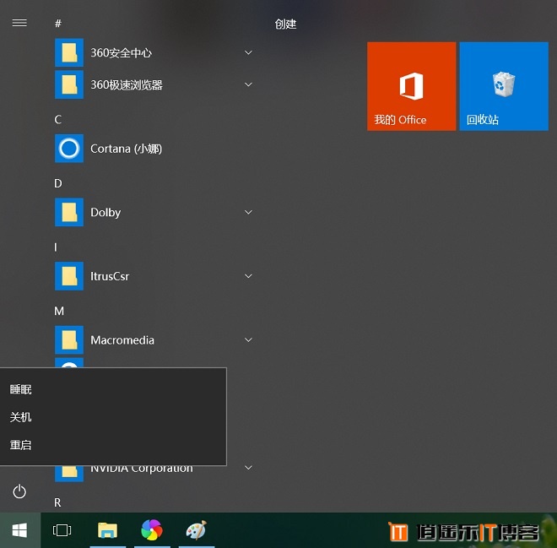Select 重启 from the power menu

click(x=113, y=445)
